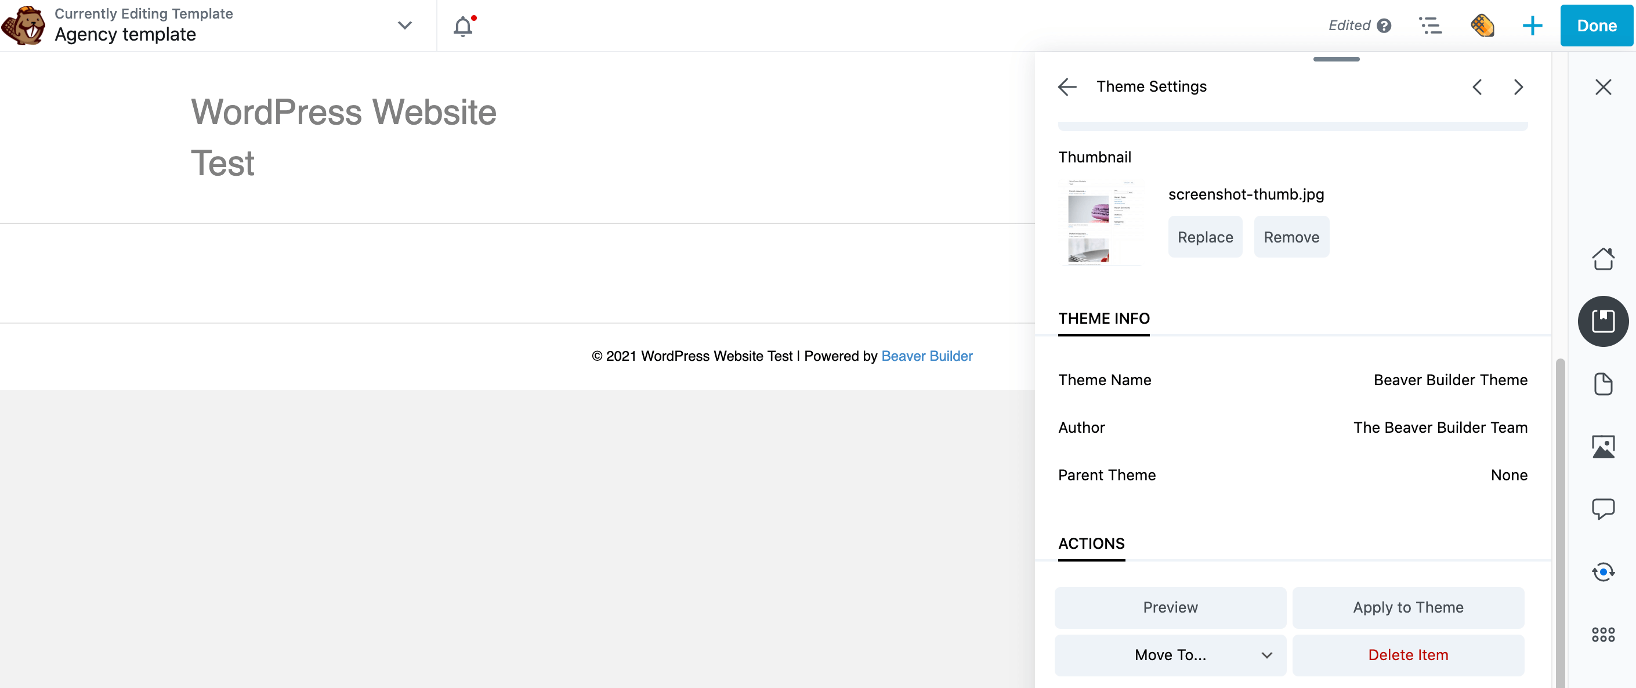This screenshot has height=688, width=1636.
Task: Click the Delete Item action button
Action: point(1409,654)
